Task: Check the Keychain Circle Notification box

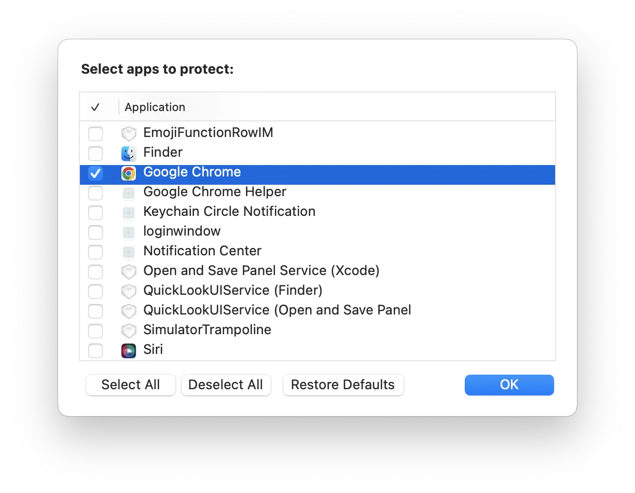Action: coord(95,212)
